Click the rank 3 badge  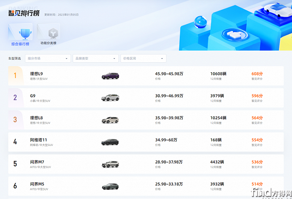(x=16, y=120)
